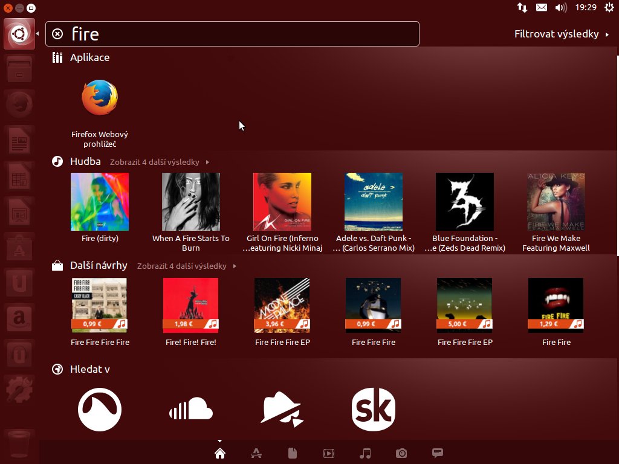Open Fire Fire Fire 0,99 € suggestion
Viewport: 619px width, 464px height.
pos(374,312)
